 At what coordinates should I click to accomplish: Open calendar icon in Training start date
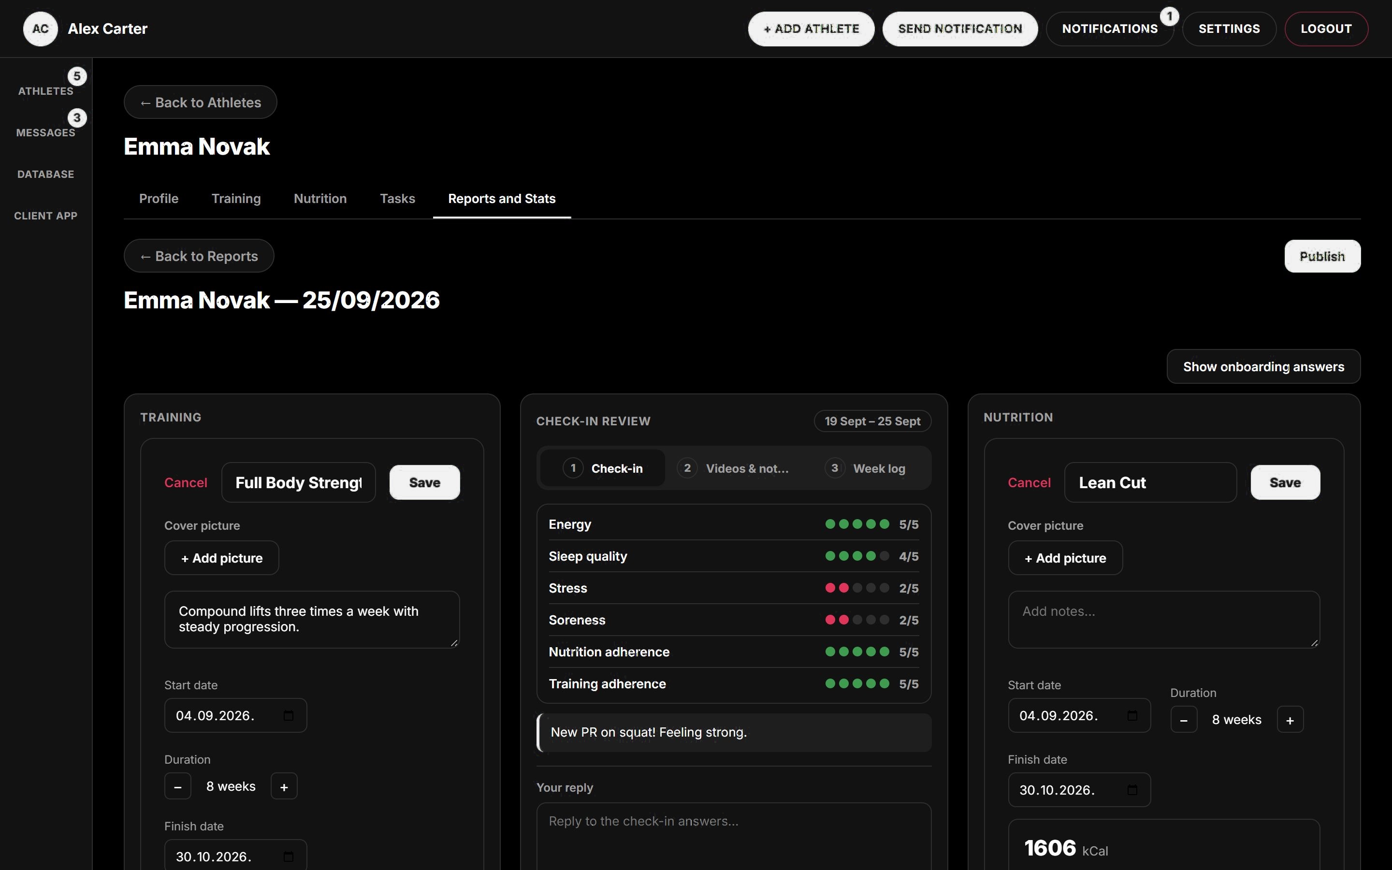(289, 715)
